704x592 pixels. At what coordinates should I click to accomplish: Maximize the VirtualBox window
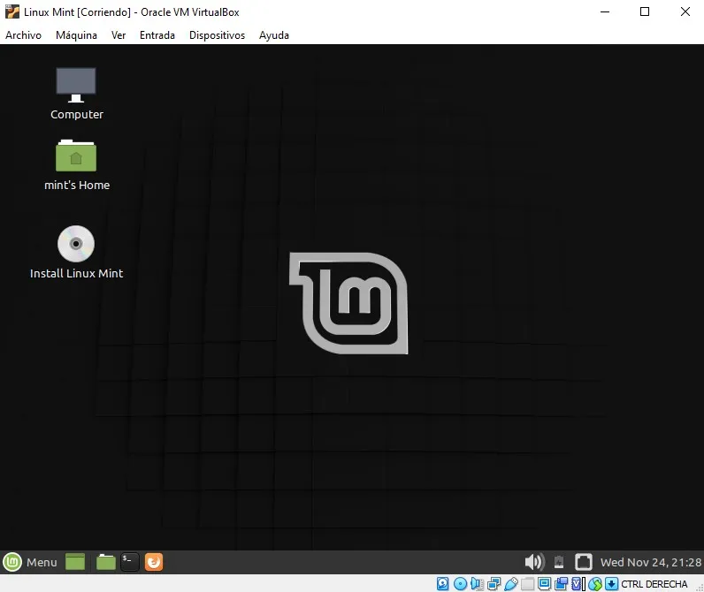645,11
